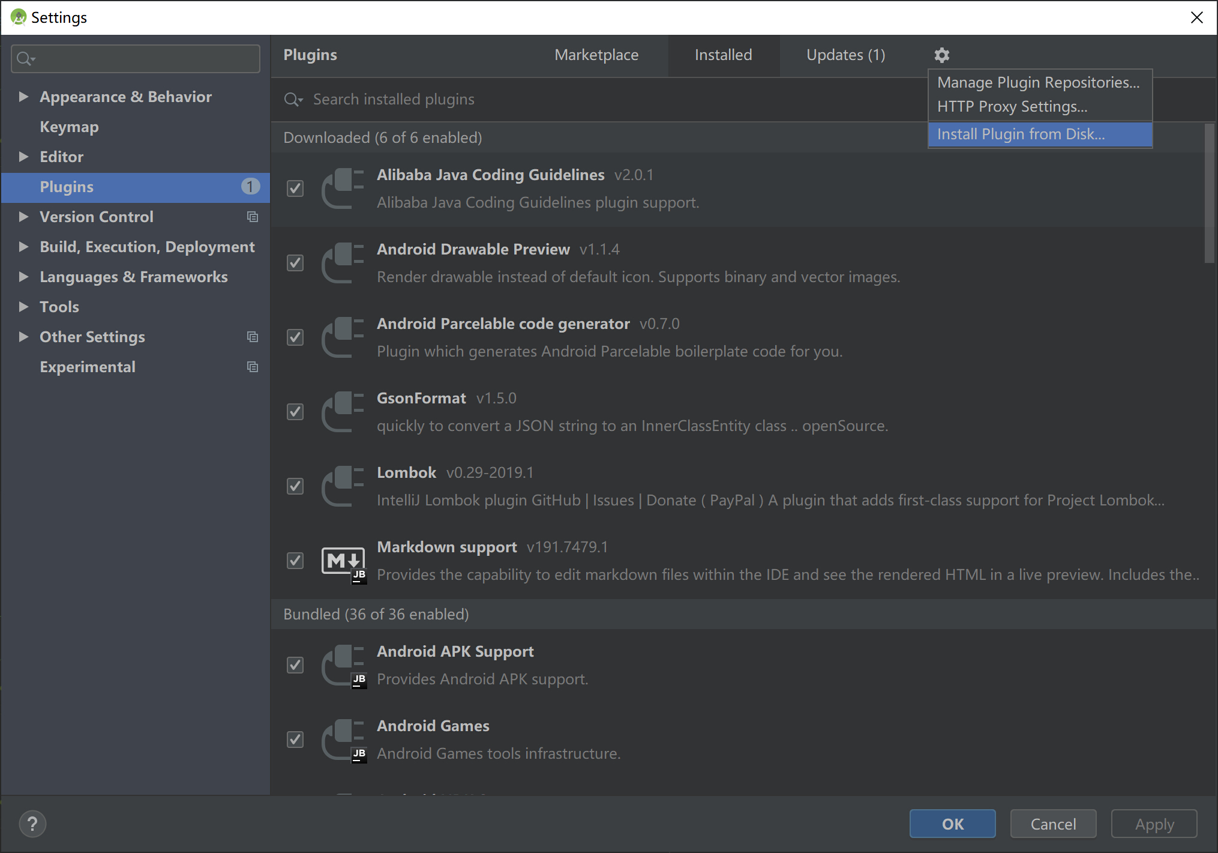Screen dimensions: 1218x853
Task: Disable the GsonFormat plugin checkbox
Action: tap(295, 412)
